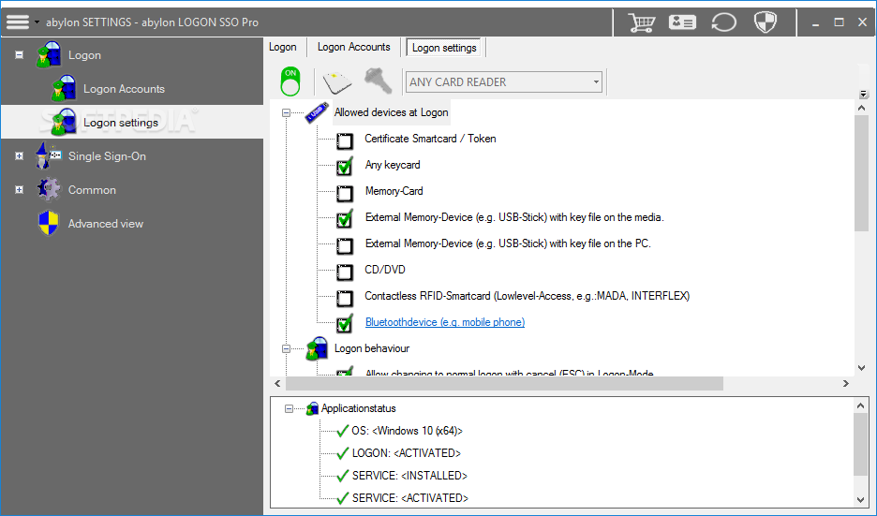Open the registration ID card icon
The width and height of the screenshot is (877, 516).
click(x=682, y=22)
